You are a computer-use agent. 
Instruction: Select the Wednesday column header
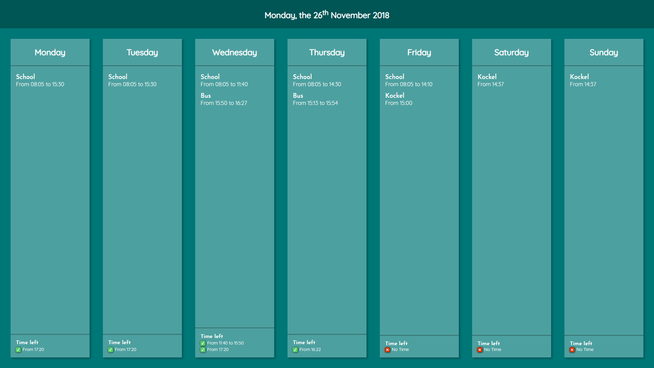click(x=235, y=52)
